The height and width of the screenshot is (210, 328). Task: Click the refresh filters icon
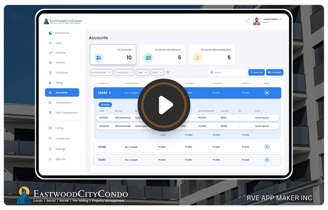tap(168, 72)
